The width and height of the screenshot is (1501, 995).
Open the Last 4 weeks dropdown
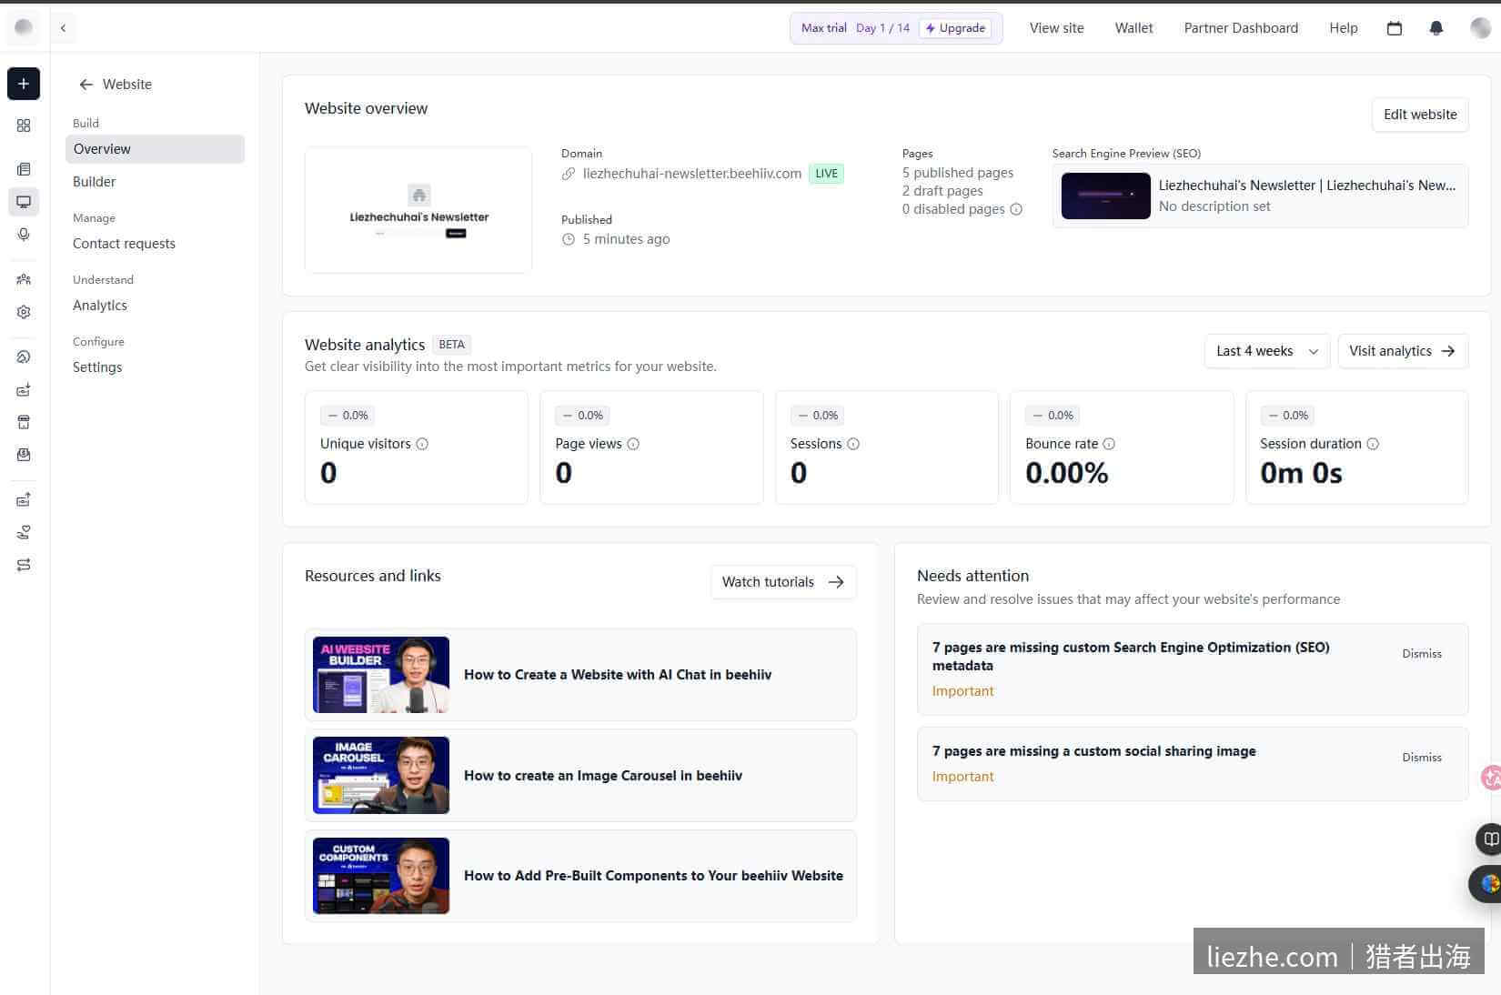(1267, 351)
